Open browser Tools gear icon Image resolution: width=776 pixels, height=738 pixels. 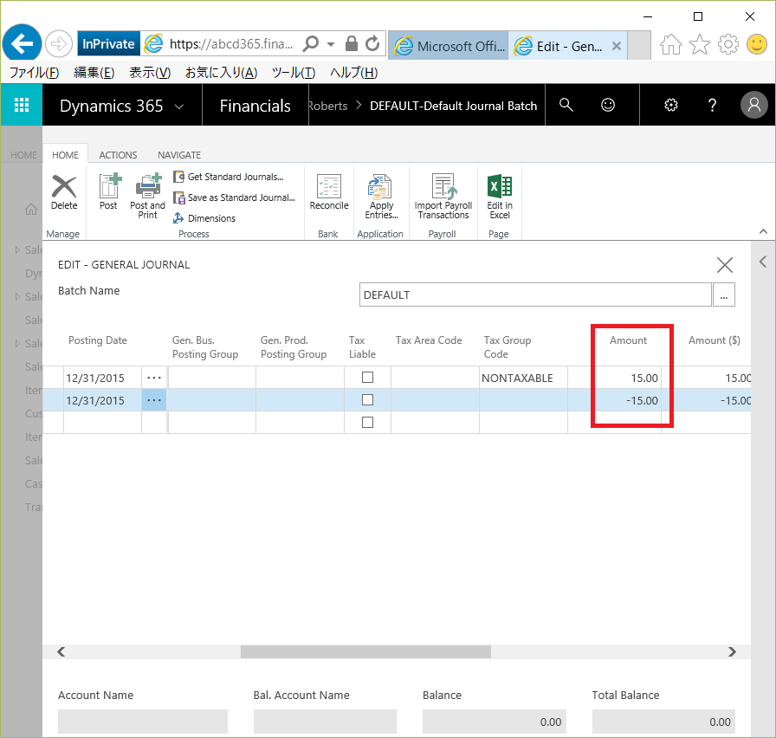pos(728,44)
